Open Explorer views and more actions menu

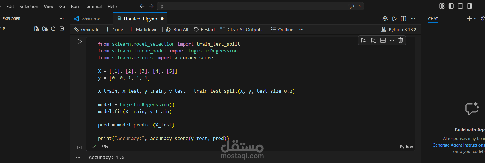click(x=62, y=19)
